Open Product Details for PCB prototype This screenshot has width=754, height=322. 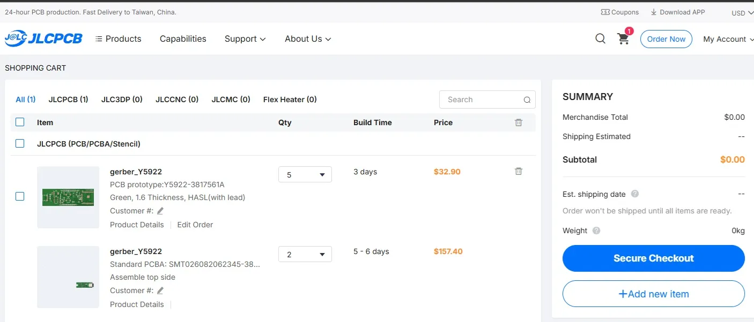point(137,225)
